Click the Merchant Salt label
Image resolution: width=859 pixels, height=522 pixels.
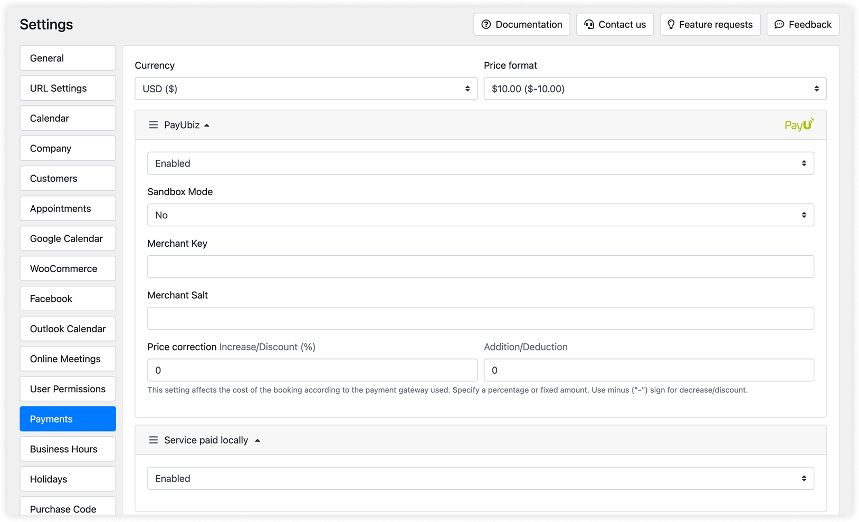click(x=177, y=295)
